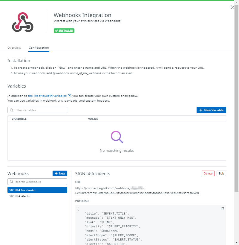Click the external link icon after built-in variables
Image resolution: width=239 pixels, height=245 pixels.
point(69,96)
